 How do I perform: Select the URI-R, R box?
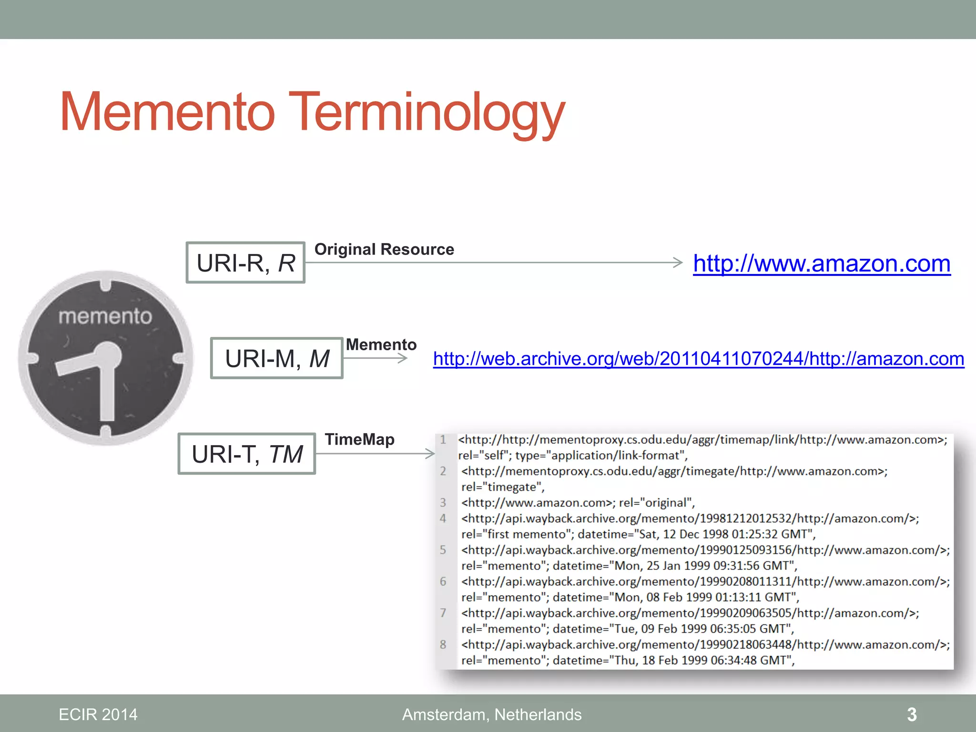point(245,263)
